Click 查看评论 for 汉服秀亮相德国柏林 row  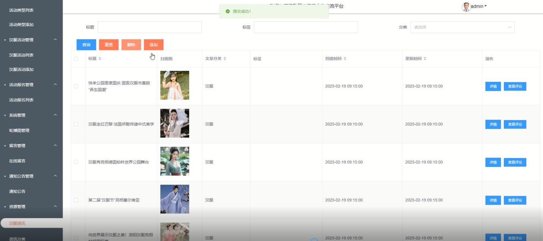515,162
